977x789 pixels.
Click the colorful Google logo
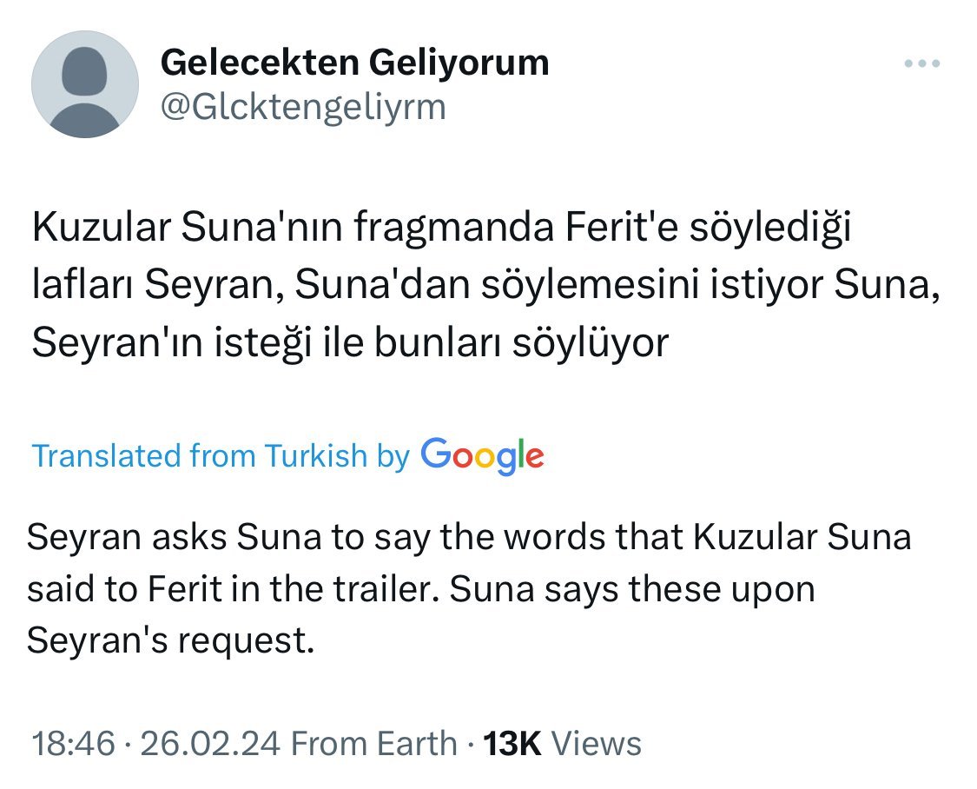pos(482,455)
